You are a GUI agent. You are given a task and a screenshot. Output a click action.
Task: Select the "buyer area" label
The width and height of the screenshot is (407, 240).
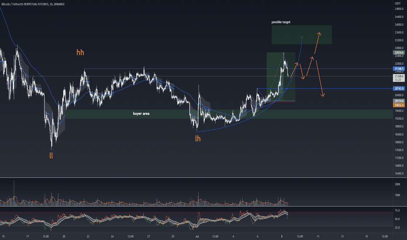141,113
